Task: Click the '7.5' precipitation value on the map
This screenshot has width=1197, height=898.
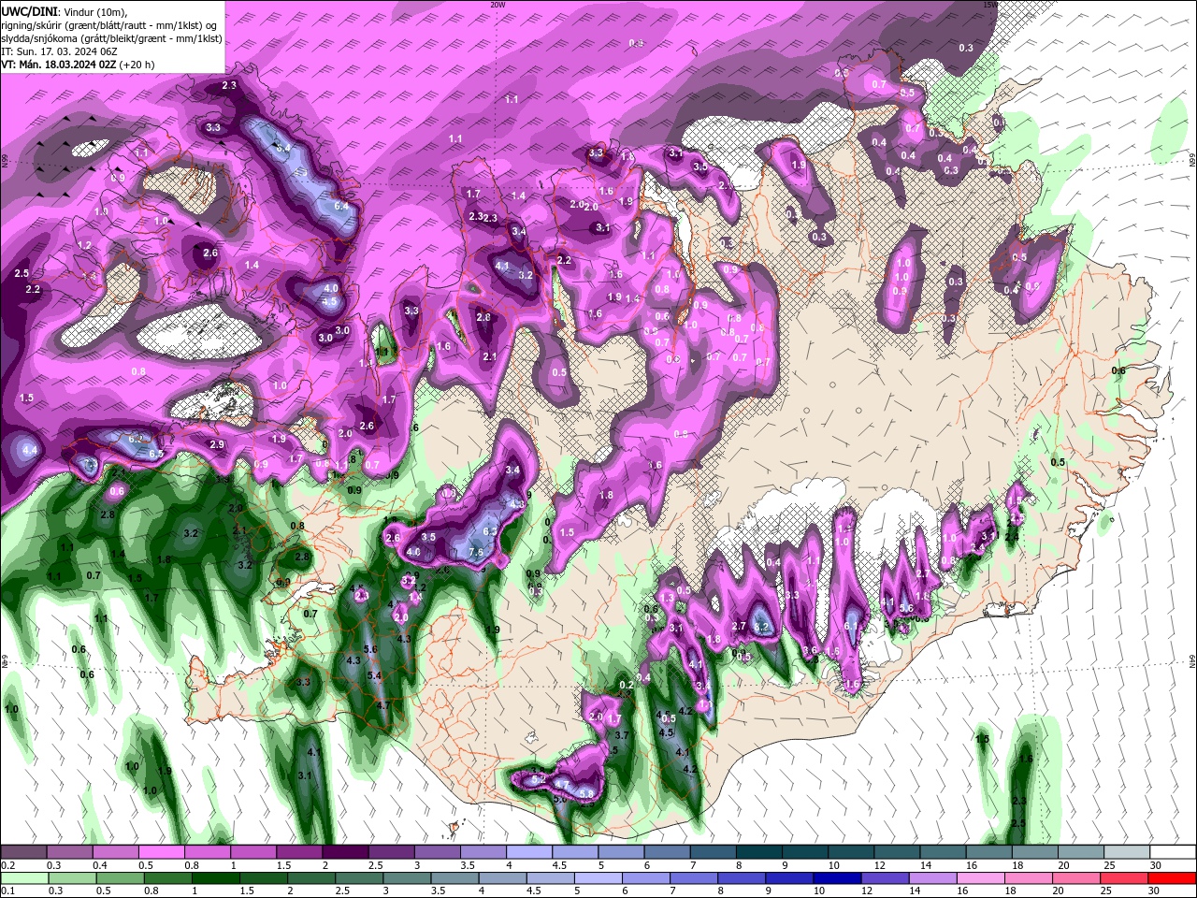Action: [475, 553]
